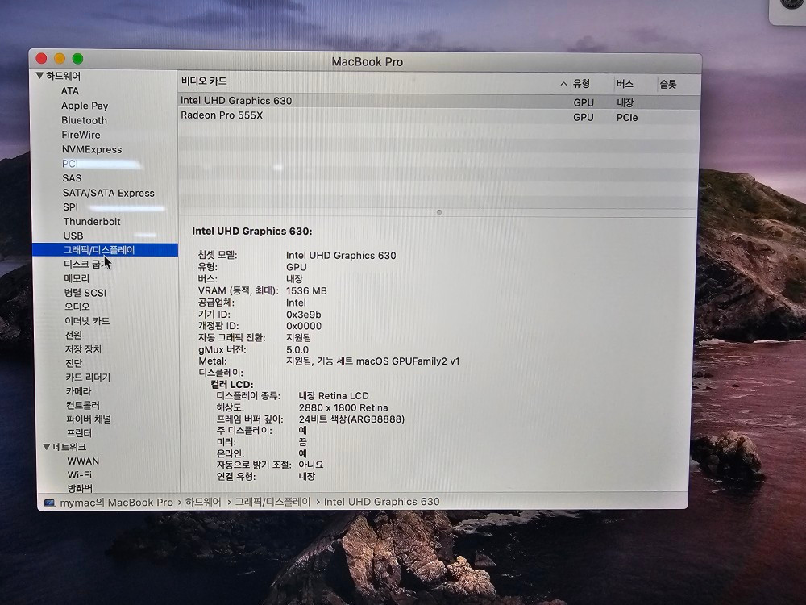Select FireWire in sidebar
The width and height of the screenshot is (806, 605).
click(x=81, y=135)
